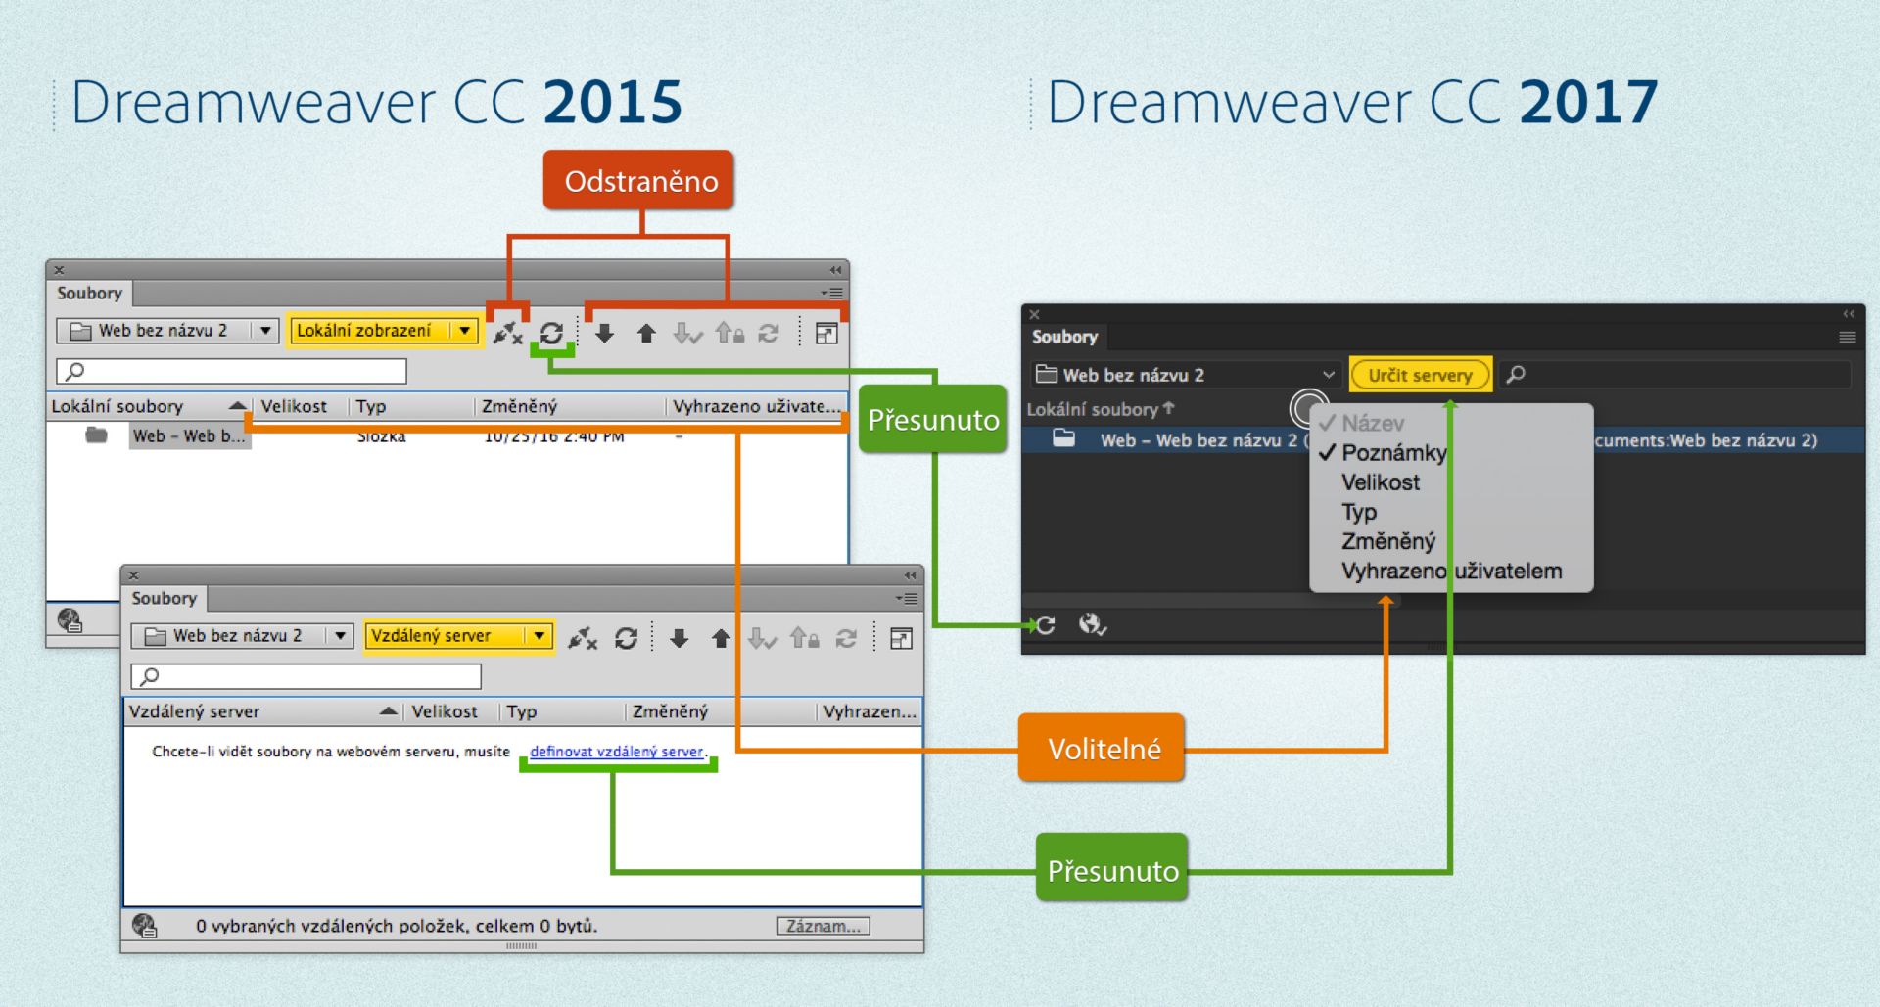Select the Web folder row in local files
Viewport: 1880px width, 1007px height.
pyautogui.click(x=189, y=436)
